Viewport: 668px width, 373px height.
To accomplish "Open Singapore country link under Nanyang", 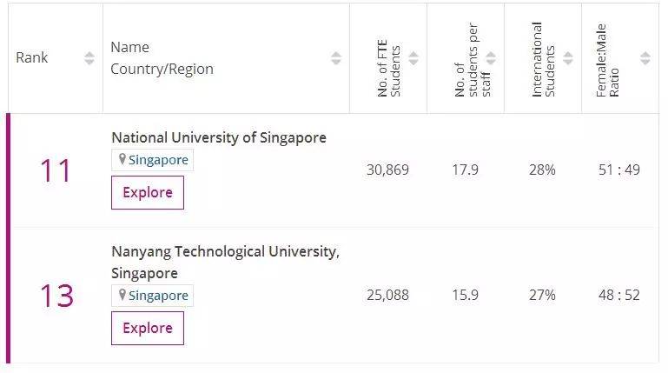I will point(158,296).
